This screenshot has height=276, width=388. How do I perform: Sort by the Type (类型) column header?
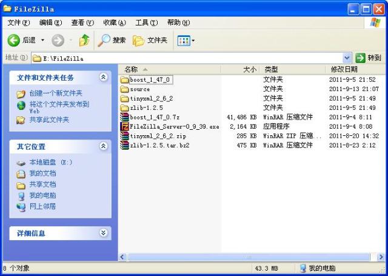point(292,70)
